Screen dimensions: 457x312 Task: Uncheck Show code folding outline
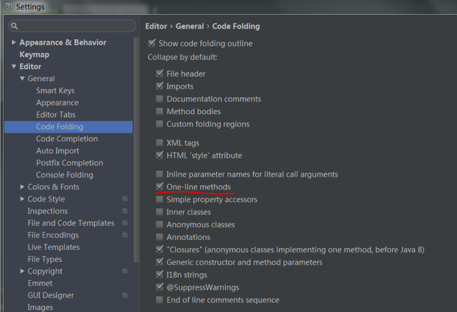152,43
